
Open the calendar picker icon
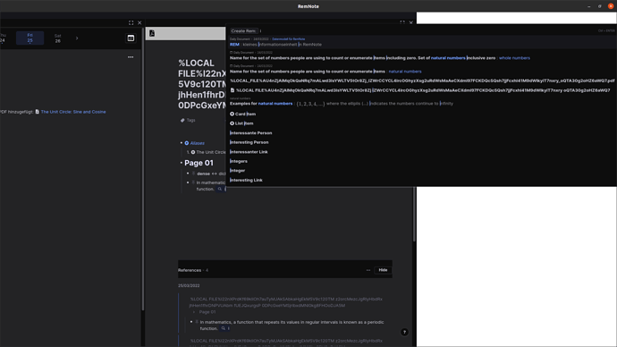pos(131,38)
